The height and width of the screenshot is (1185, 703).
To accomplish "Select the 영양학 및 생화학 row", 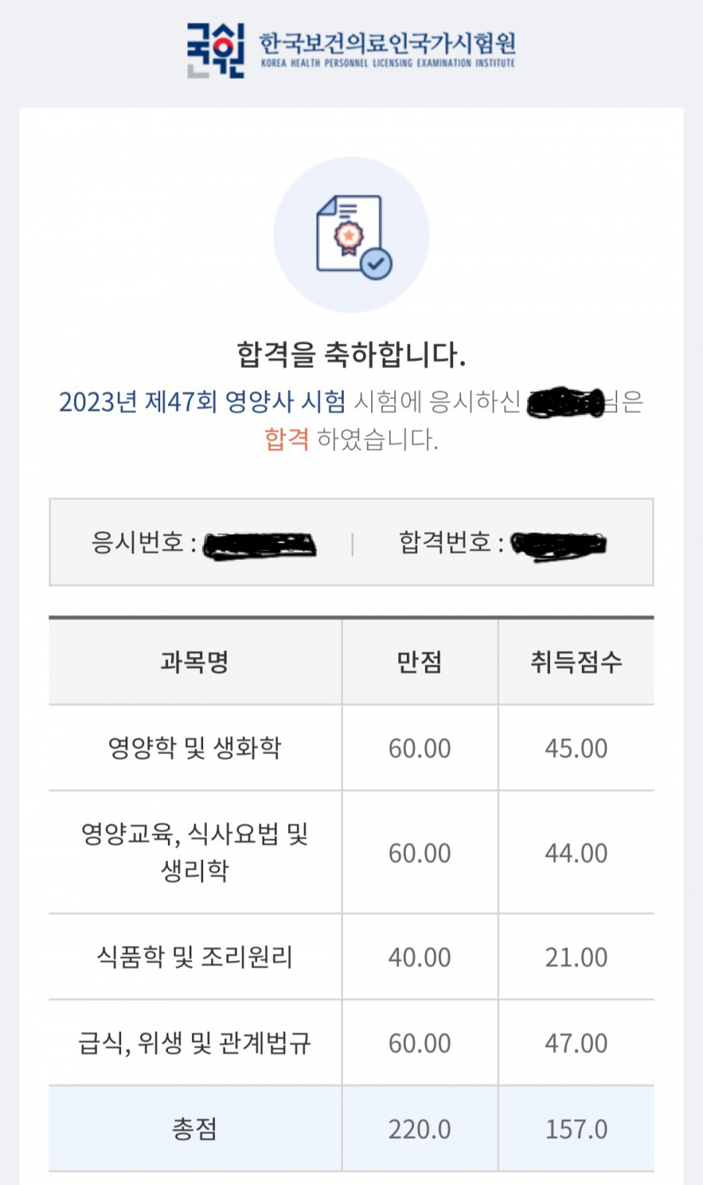I will [x=194, y=748].
